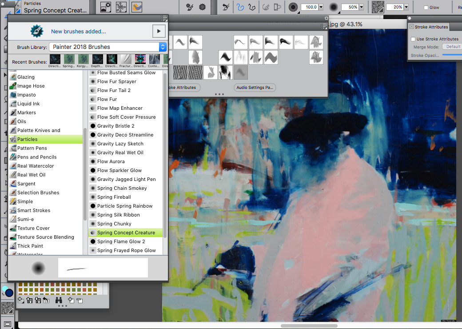Select the Impasto brush category

(x=27, y=95)
